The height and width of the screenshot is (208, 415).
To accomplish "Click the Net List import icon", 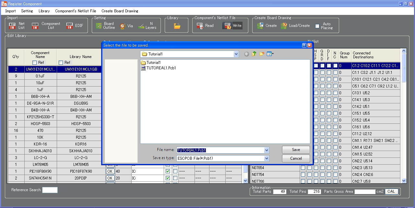I will point(12,26).
